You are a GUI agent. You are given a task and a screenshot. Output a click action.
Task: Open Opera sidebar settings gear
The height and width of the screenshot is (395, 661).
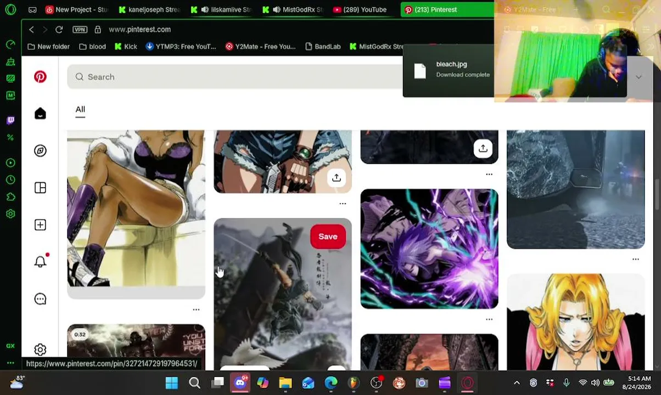click(x=10, y=214)
